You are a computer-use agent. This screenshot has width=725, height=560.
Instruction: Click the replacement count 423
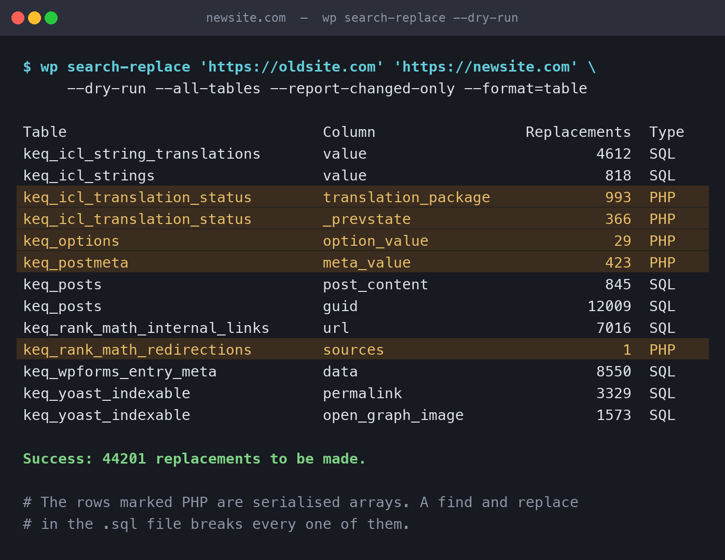619,263
